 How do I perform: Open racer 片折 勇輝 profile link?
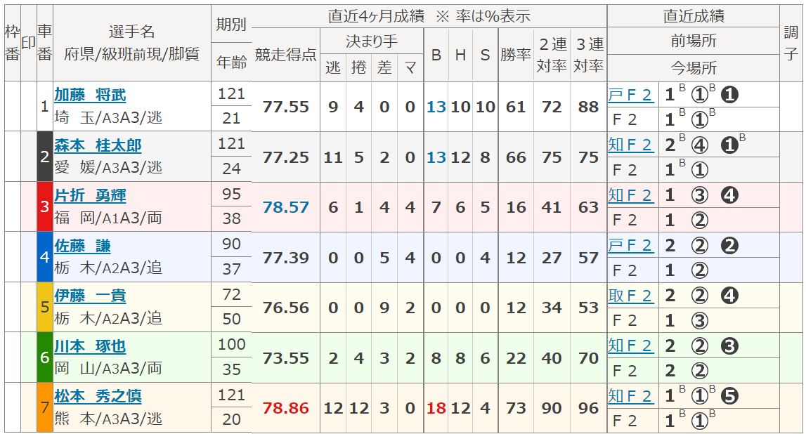90,196
